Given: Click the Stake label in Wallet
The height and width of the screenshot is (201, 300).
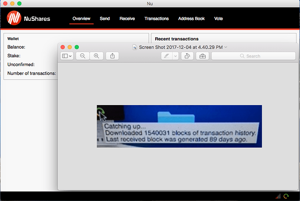Looking at the screenshot, I should (14, 56).
